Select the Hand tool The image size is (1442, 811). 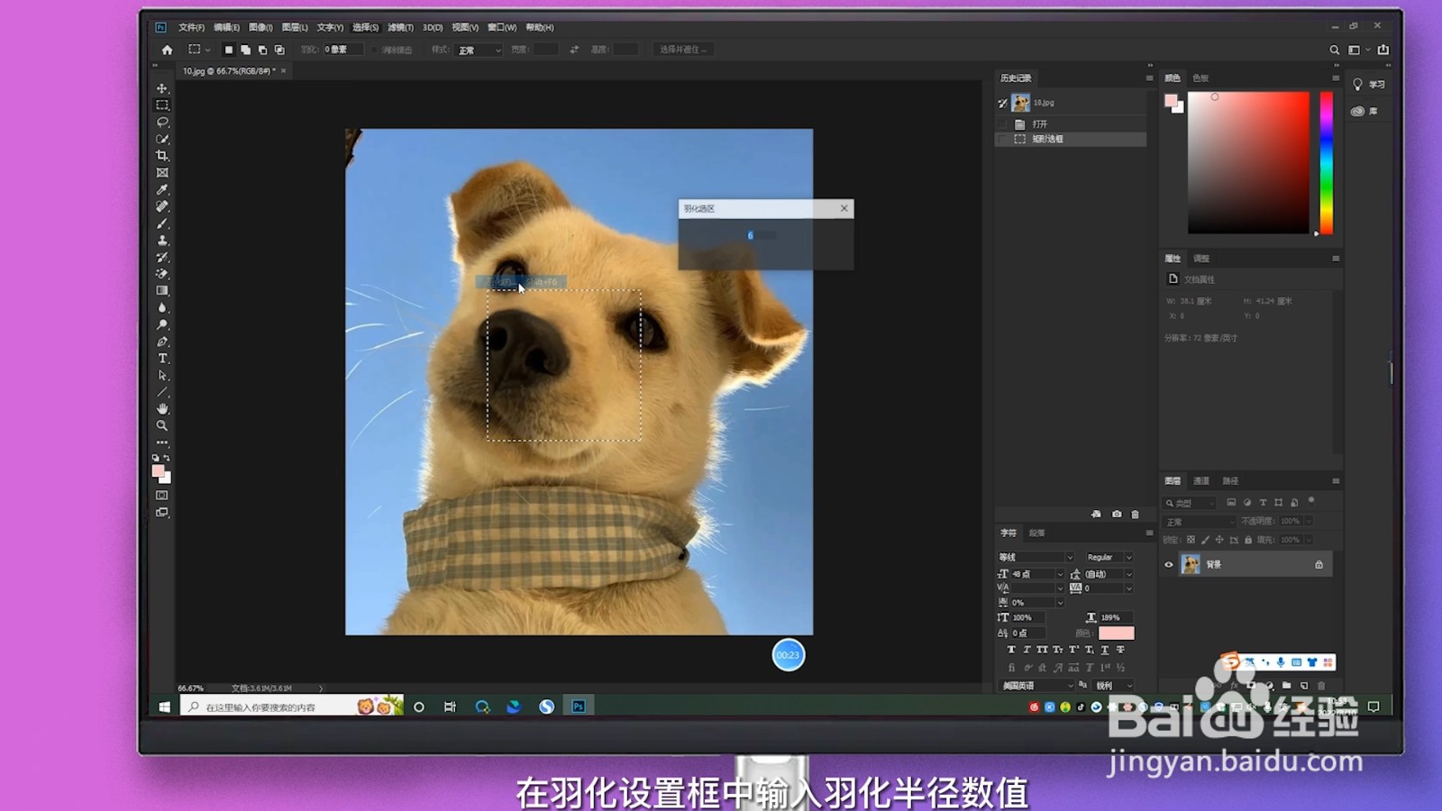[x=162, y=409]
